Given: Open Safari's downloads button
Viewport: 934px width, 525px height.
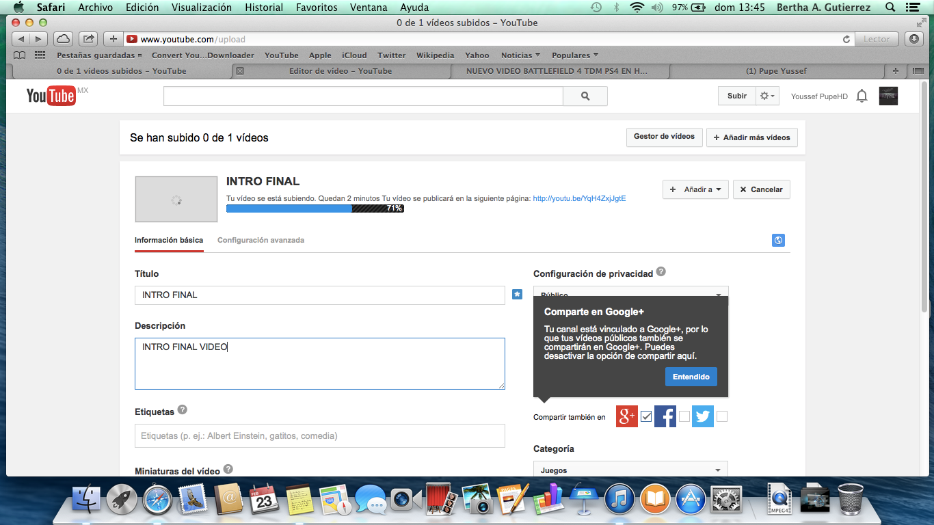Looking at the screenshot, I should pyautogui.click(x=913, y=39).
